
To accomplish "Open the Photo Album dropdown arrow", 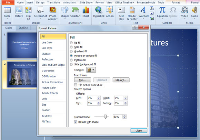I will pos(57,19).
